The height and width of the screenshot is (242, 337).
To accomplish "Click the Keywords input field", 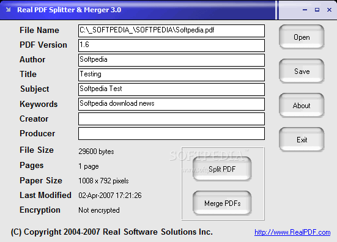I will [171, 104].
